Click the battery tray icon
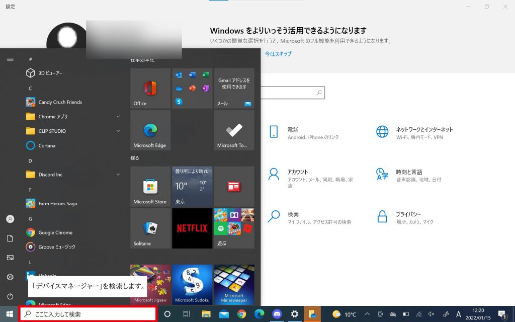Image resolution: width=515 pixels, height=322 pixels. (x=406, y=314)
